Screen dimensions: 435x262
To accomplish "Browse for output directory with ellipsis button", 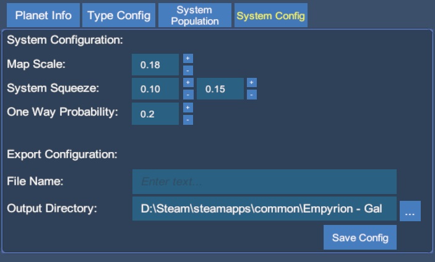I will pyautogui.click(x=410, y=211).
